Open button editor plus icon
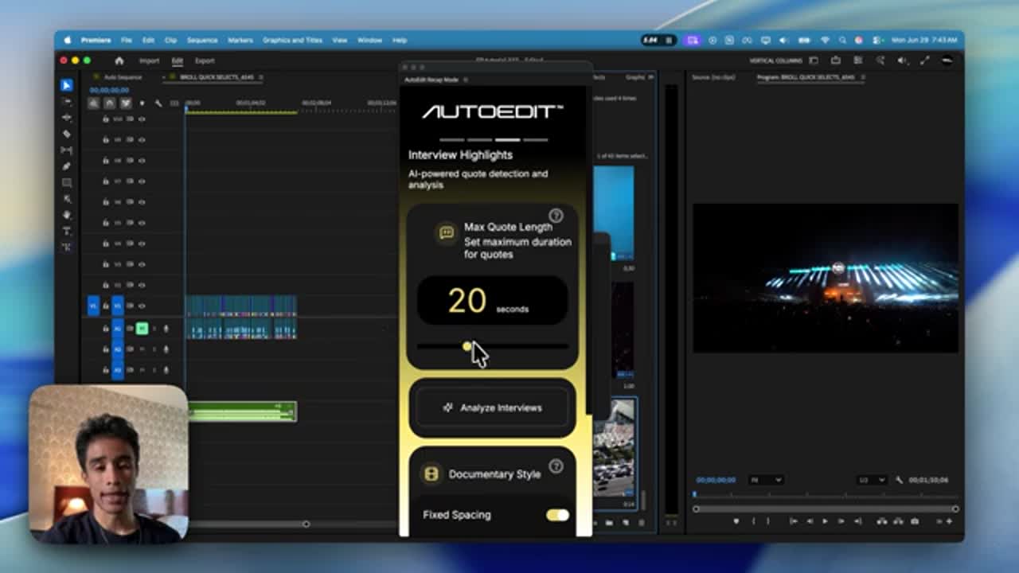This screenshot has width=1019, height=573. pyautogui.click(x=949, y=521)
